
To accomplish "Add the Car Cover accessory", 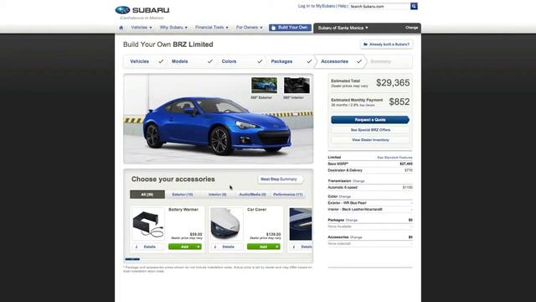I will (264, 247).
